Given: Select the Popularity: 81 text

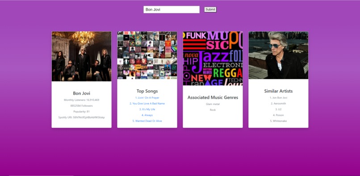Looking at the screenshot, I should pos(81,112).
